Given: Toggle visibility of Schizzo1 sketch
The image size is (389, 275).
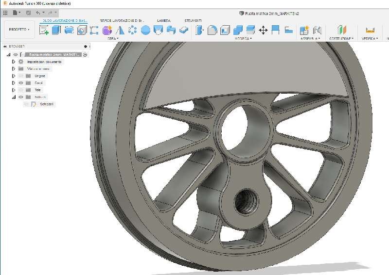Looking at the screenshot, I should point(27,104).
